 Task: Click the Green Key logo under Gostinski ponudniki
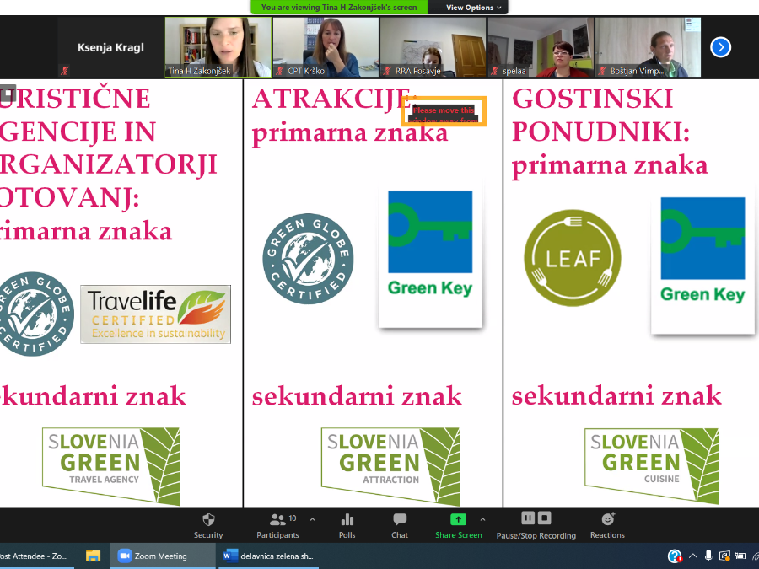coord(702,264)
